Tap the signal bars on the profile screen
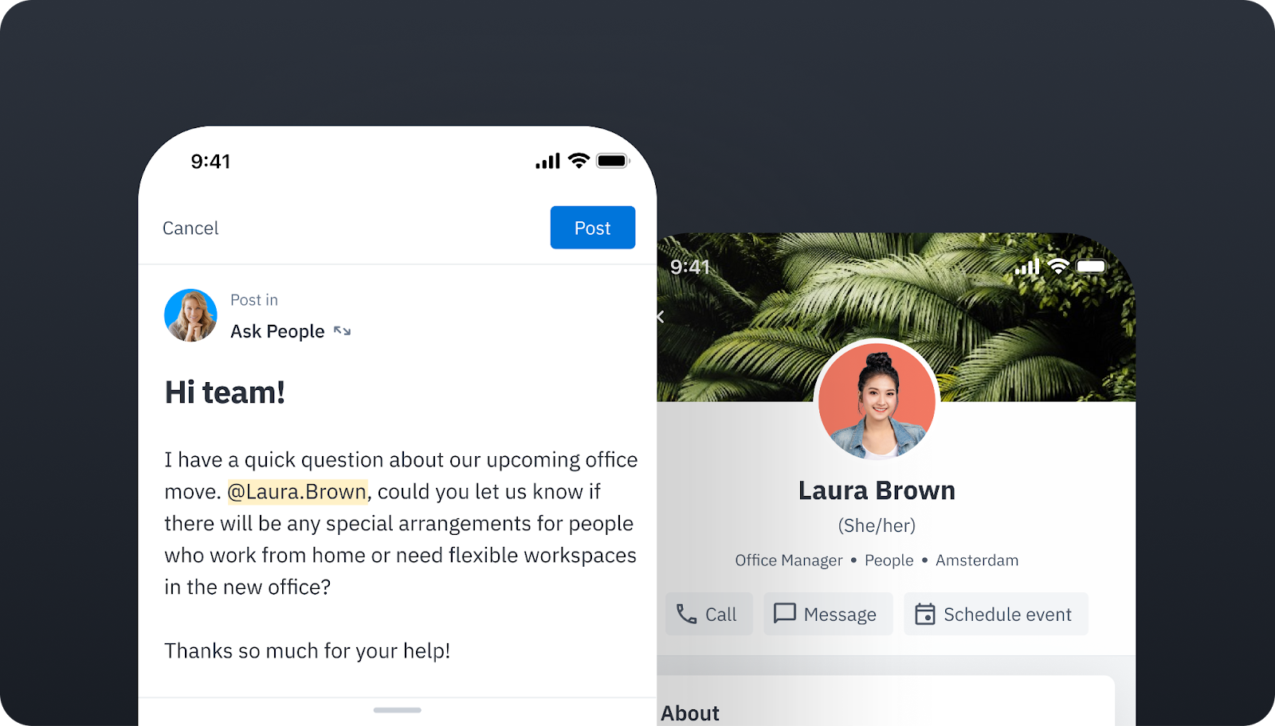This screenshot has width=1275, height=726. tap(1026, 267)
